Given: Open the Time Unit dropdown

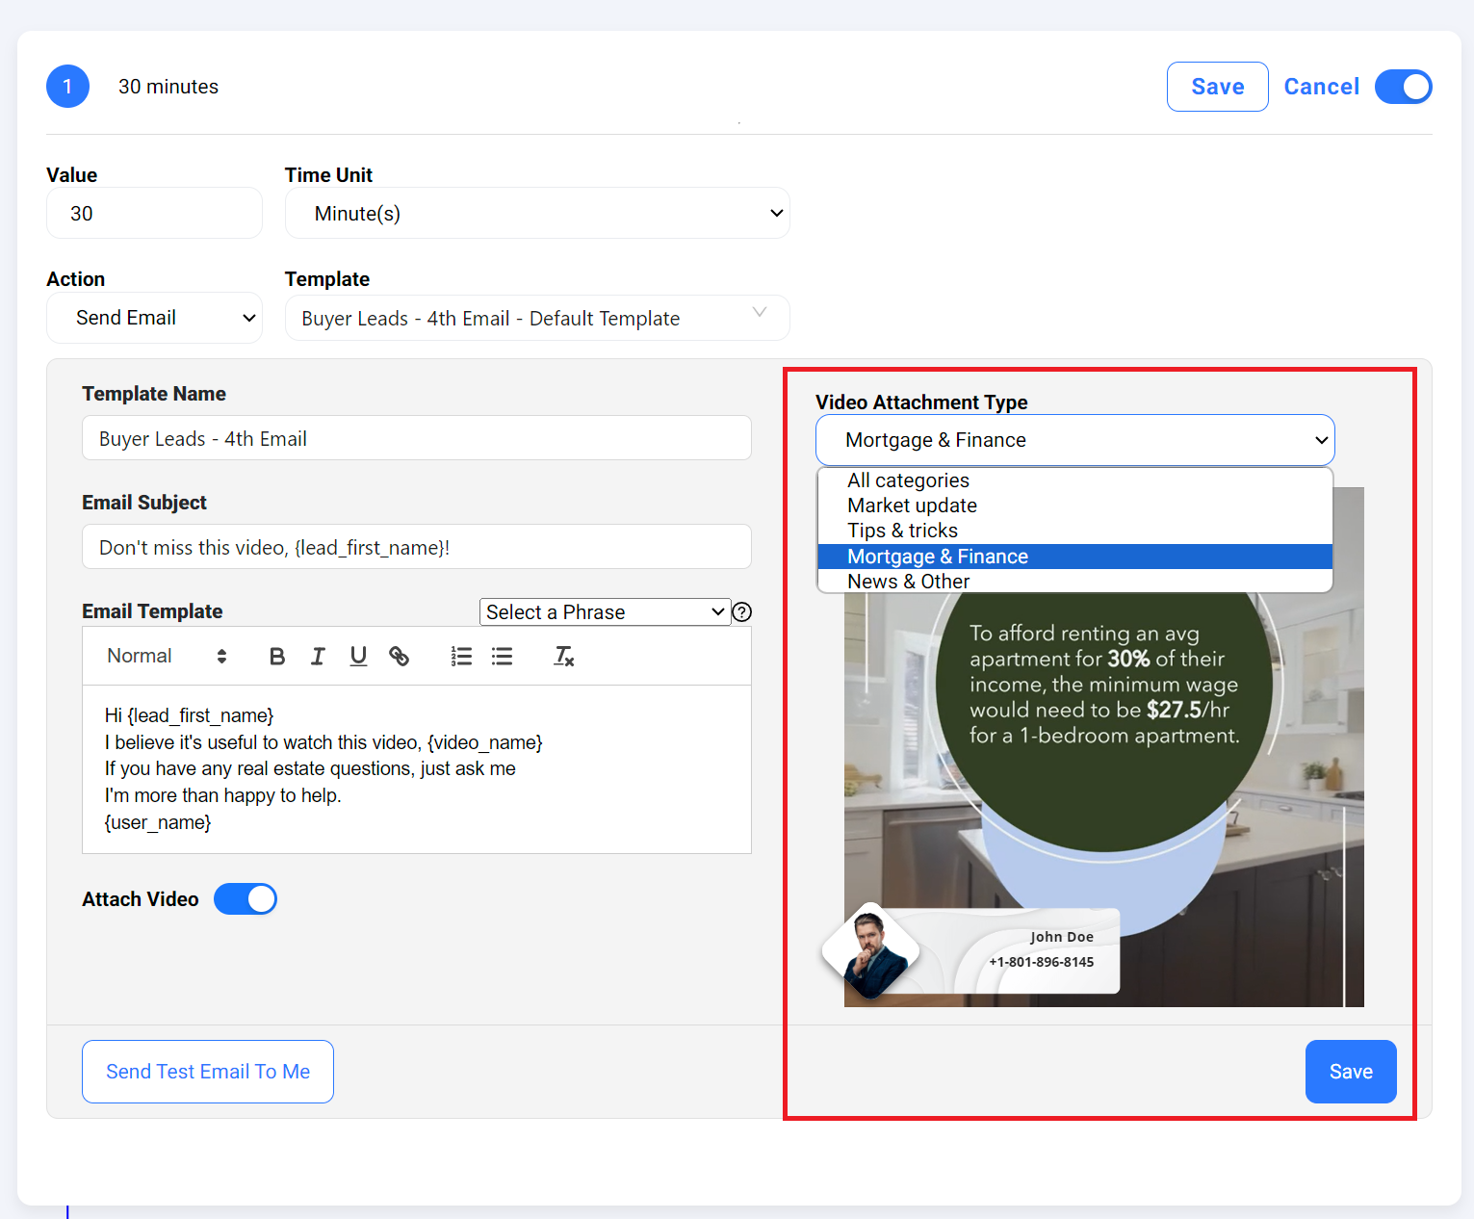Looking at the screenshot, I should (537, 214).
